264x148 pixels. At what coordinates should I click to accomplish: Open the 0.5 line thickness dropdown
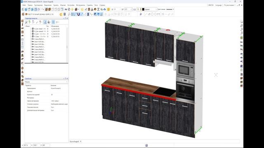128,9
